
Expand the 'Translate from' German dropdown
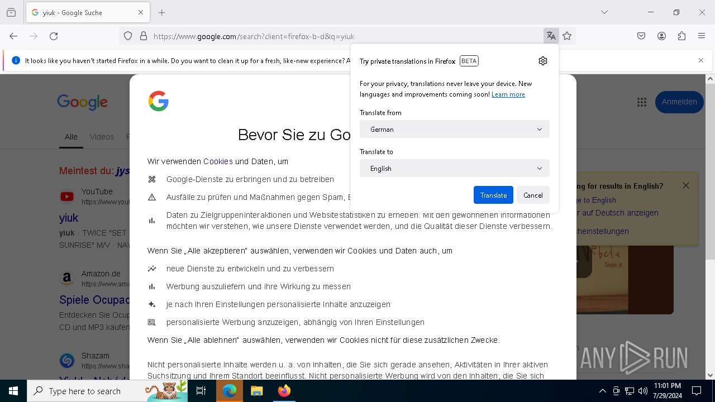455,129
